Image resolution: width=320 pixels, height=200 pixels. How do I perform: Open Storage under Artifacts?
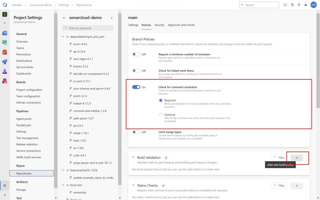coord(21,190)
